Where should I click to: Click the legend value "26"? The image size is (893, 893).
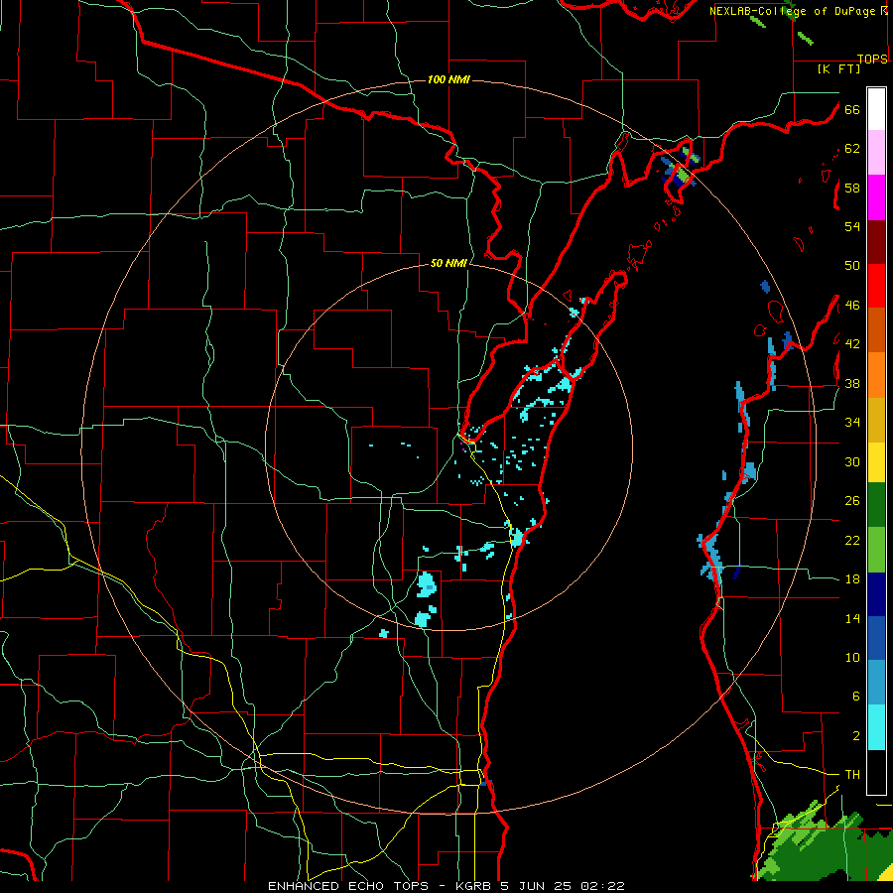coord(852,501)
